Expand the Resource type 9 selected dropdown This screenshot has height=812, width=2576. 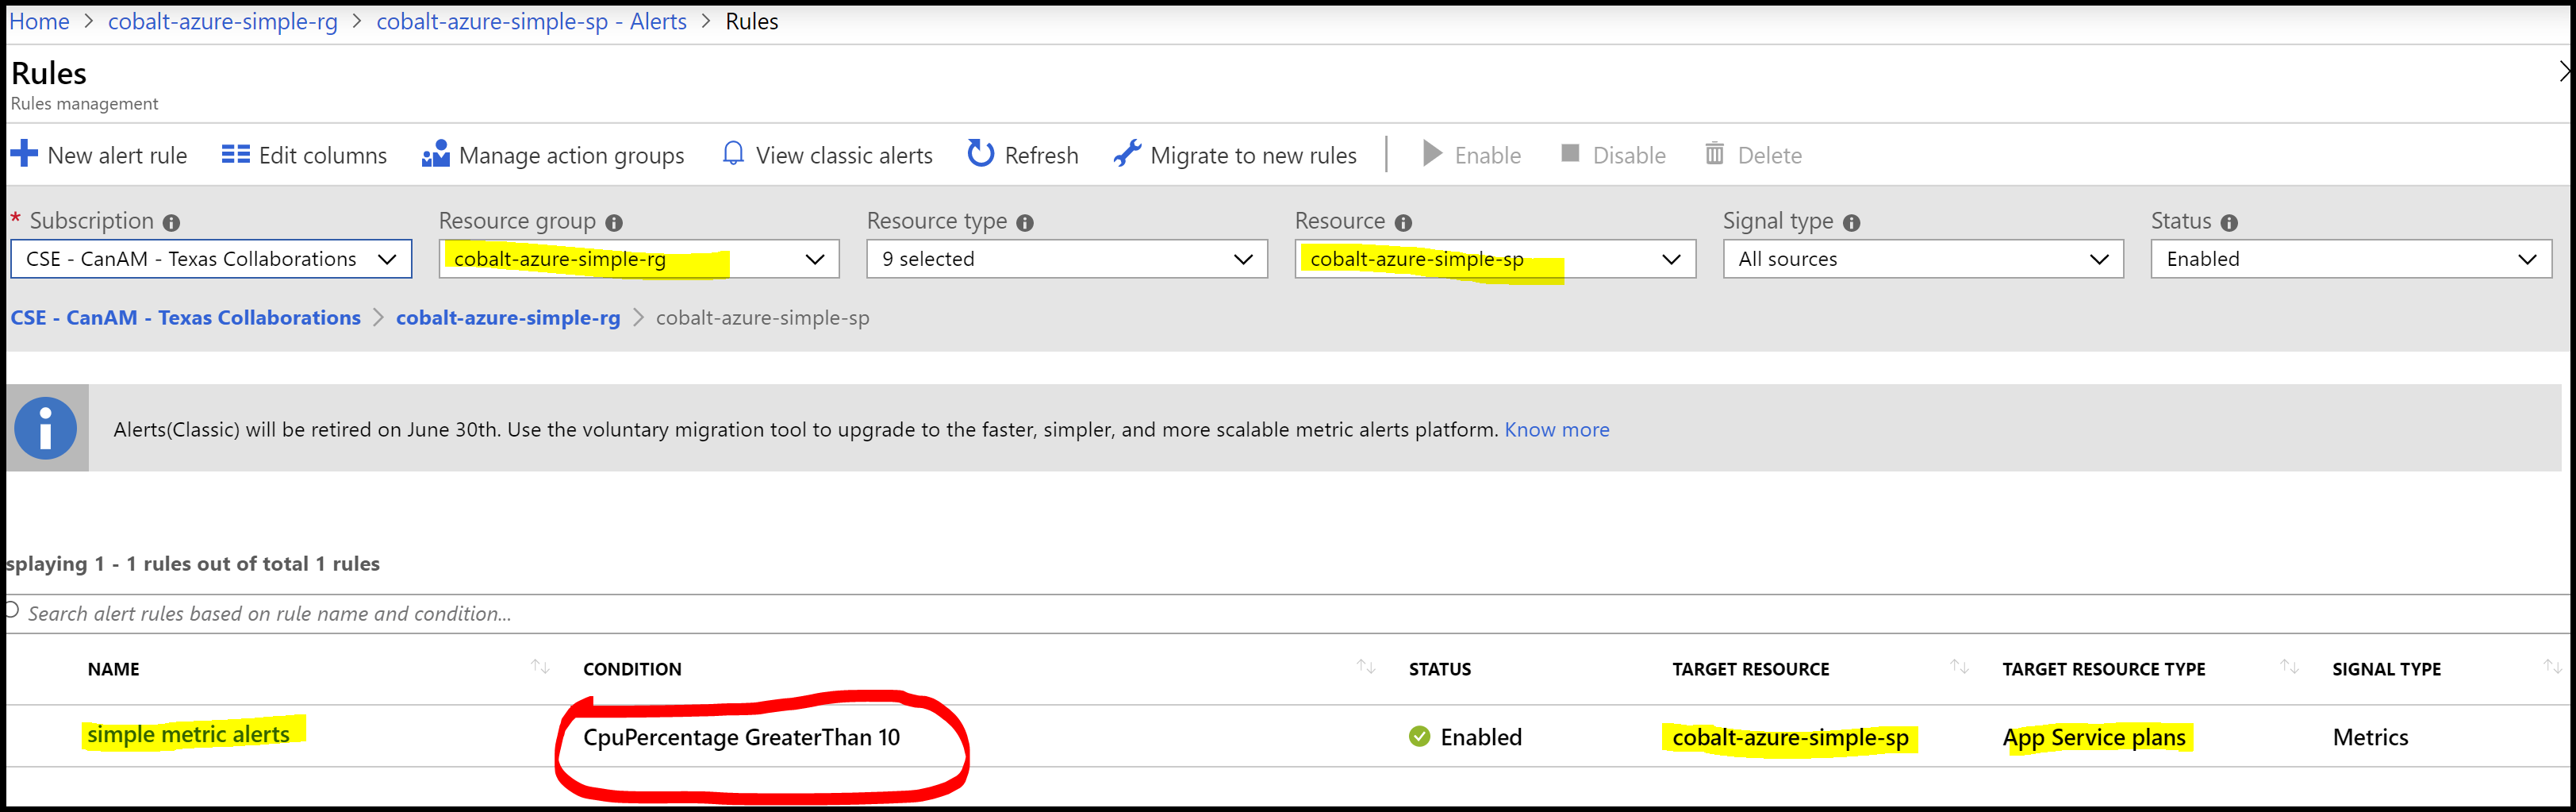tap(1067, 259)
